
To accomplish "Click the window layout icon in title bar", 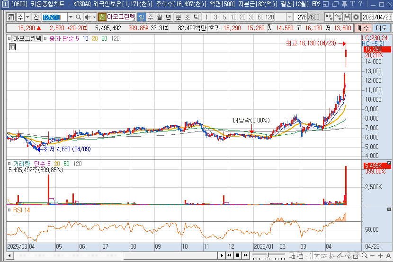I will (x=326, y=4).
